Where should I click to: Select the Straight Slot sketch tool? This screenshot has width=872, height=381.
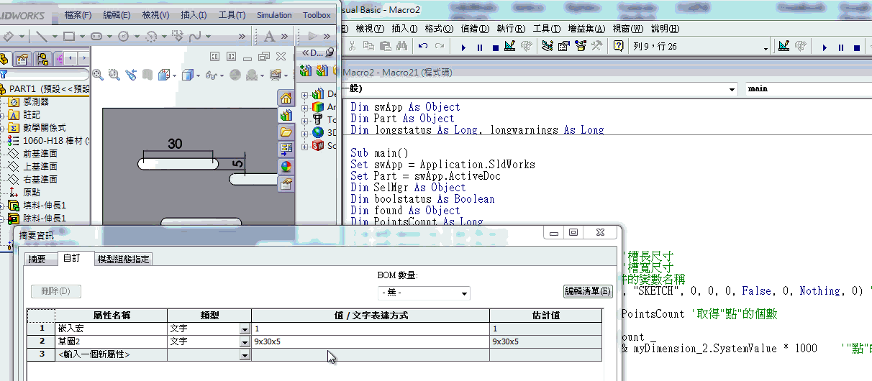coord(96,36)
